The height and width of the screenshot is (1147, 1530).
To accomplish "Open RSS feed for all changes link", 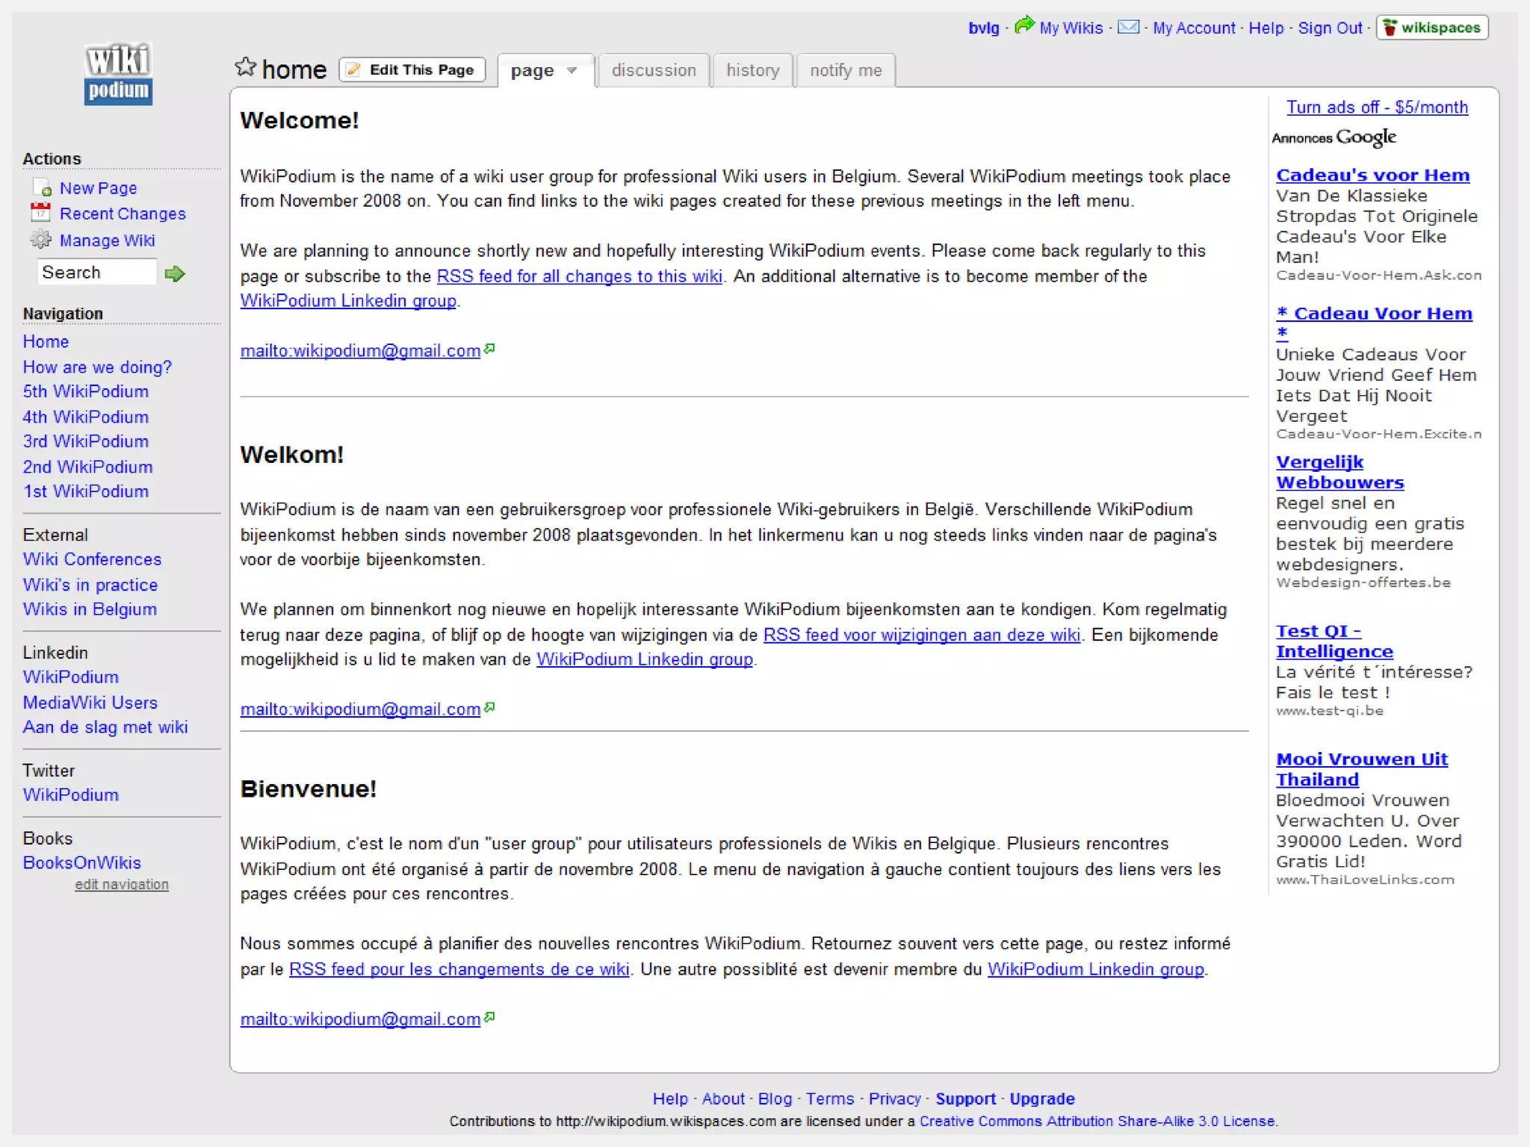I will point(579,276).
